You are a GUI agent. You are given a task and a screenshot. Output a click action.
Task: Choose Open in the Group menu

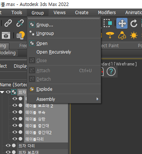click(x=64, y=44)
